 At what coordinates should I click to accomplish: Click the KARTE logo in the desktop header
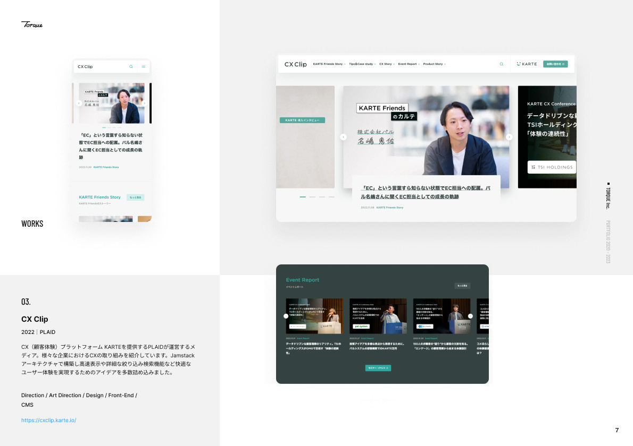527,64
